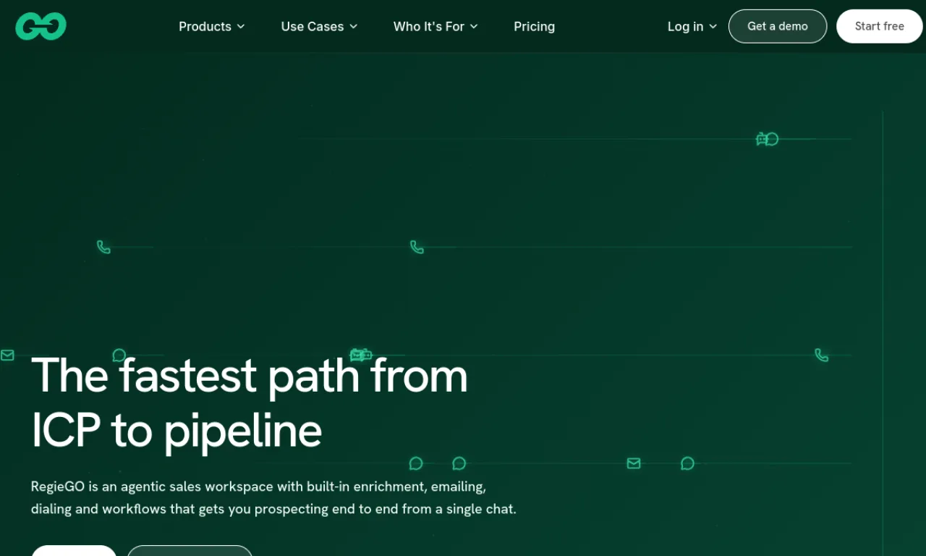Expand the Who It's For menu
Viewport: 926px width, 556px height.
click(x=436, y=27)
